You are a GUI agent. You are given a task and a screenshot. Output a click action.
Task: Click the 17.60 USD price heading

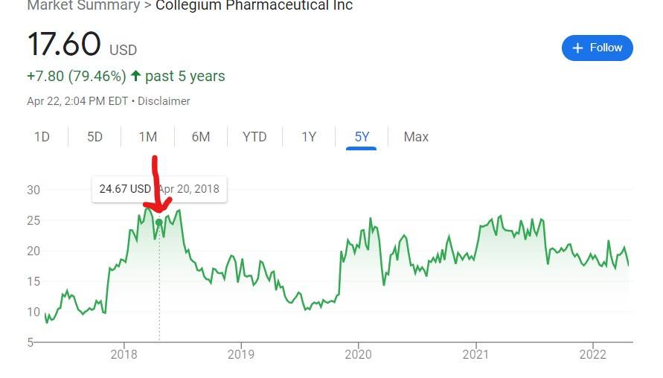pos(82,44)
